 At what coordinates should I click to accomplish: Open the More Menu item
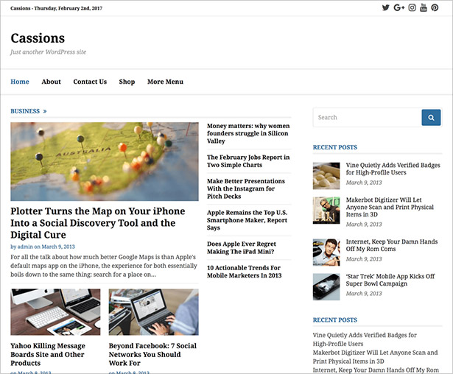pos(165,82)
